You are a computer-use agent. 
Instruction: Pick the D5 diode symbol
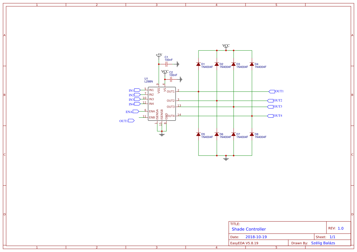coord(198,134)
